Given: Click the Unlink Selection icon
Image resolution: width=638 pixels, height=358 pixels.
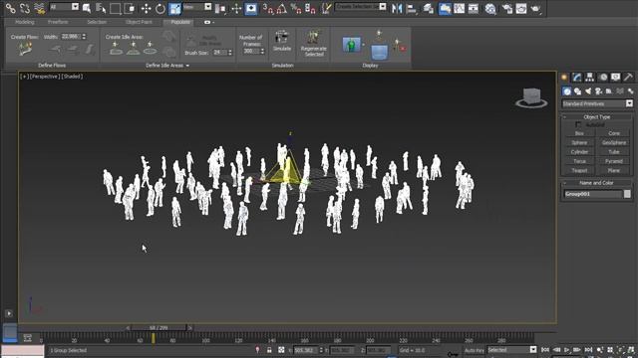Looking at the screenshot, I should (x=25, y=8).
